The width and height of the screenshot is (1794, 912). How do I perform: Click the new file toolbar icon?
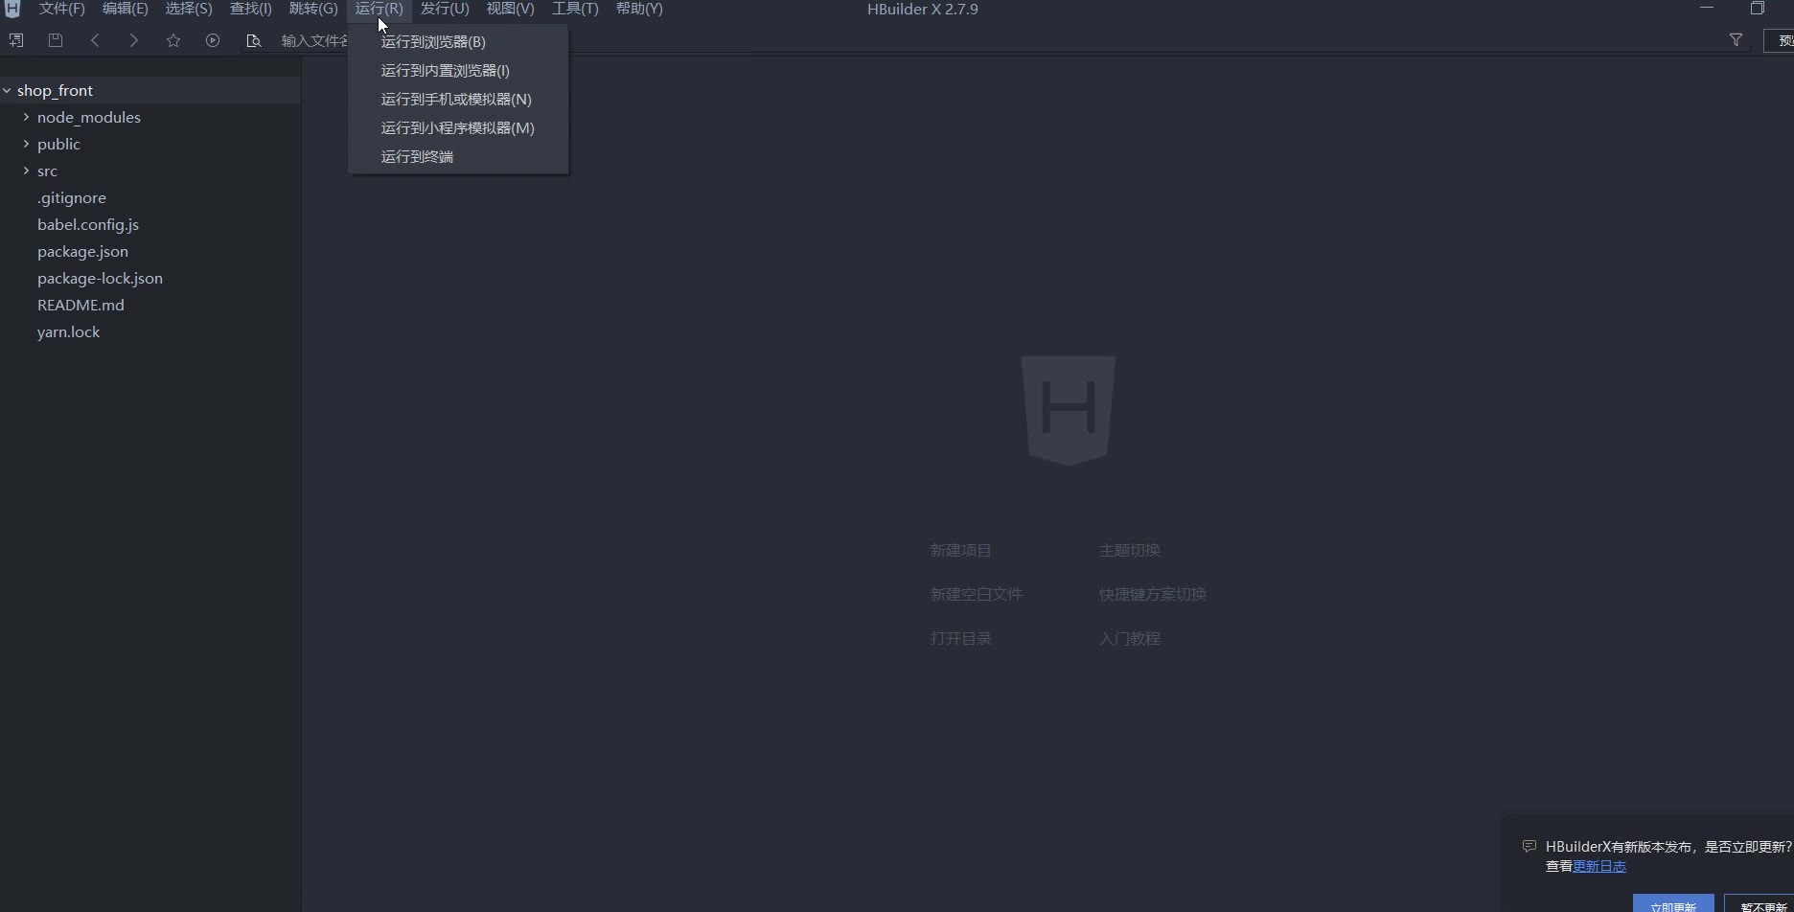point(16,40)
